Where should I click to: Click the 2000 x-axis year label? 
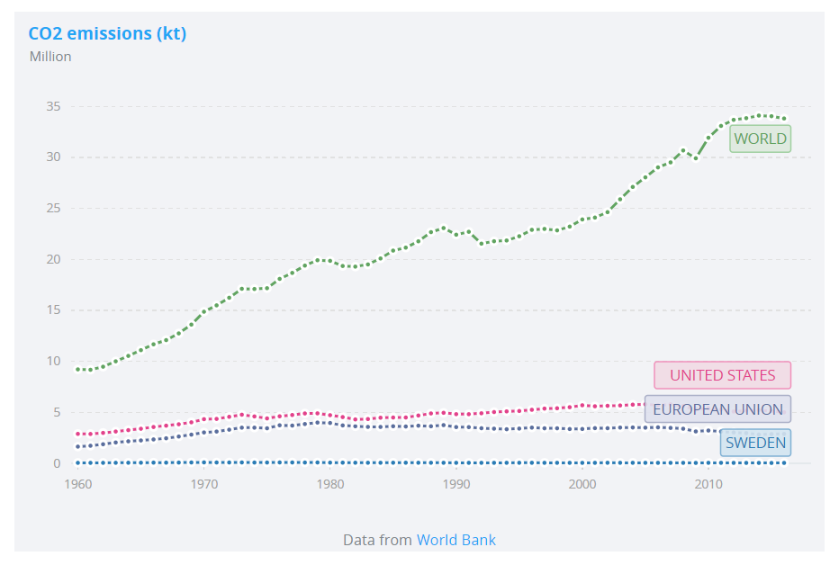click(x=582, y=485)
